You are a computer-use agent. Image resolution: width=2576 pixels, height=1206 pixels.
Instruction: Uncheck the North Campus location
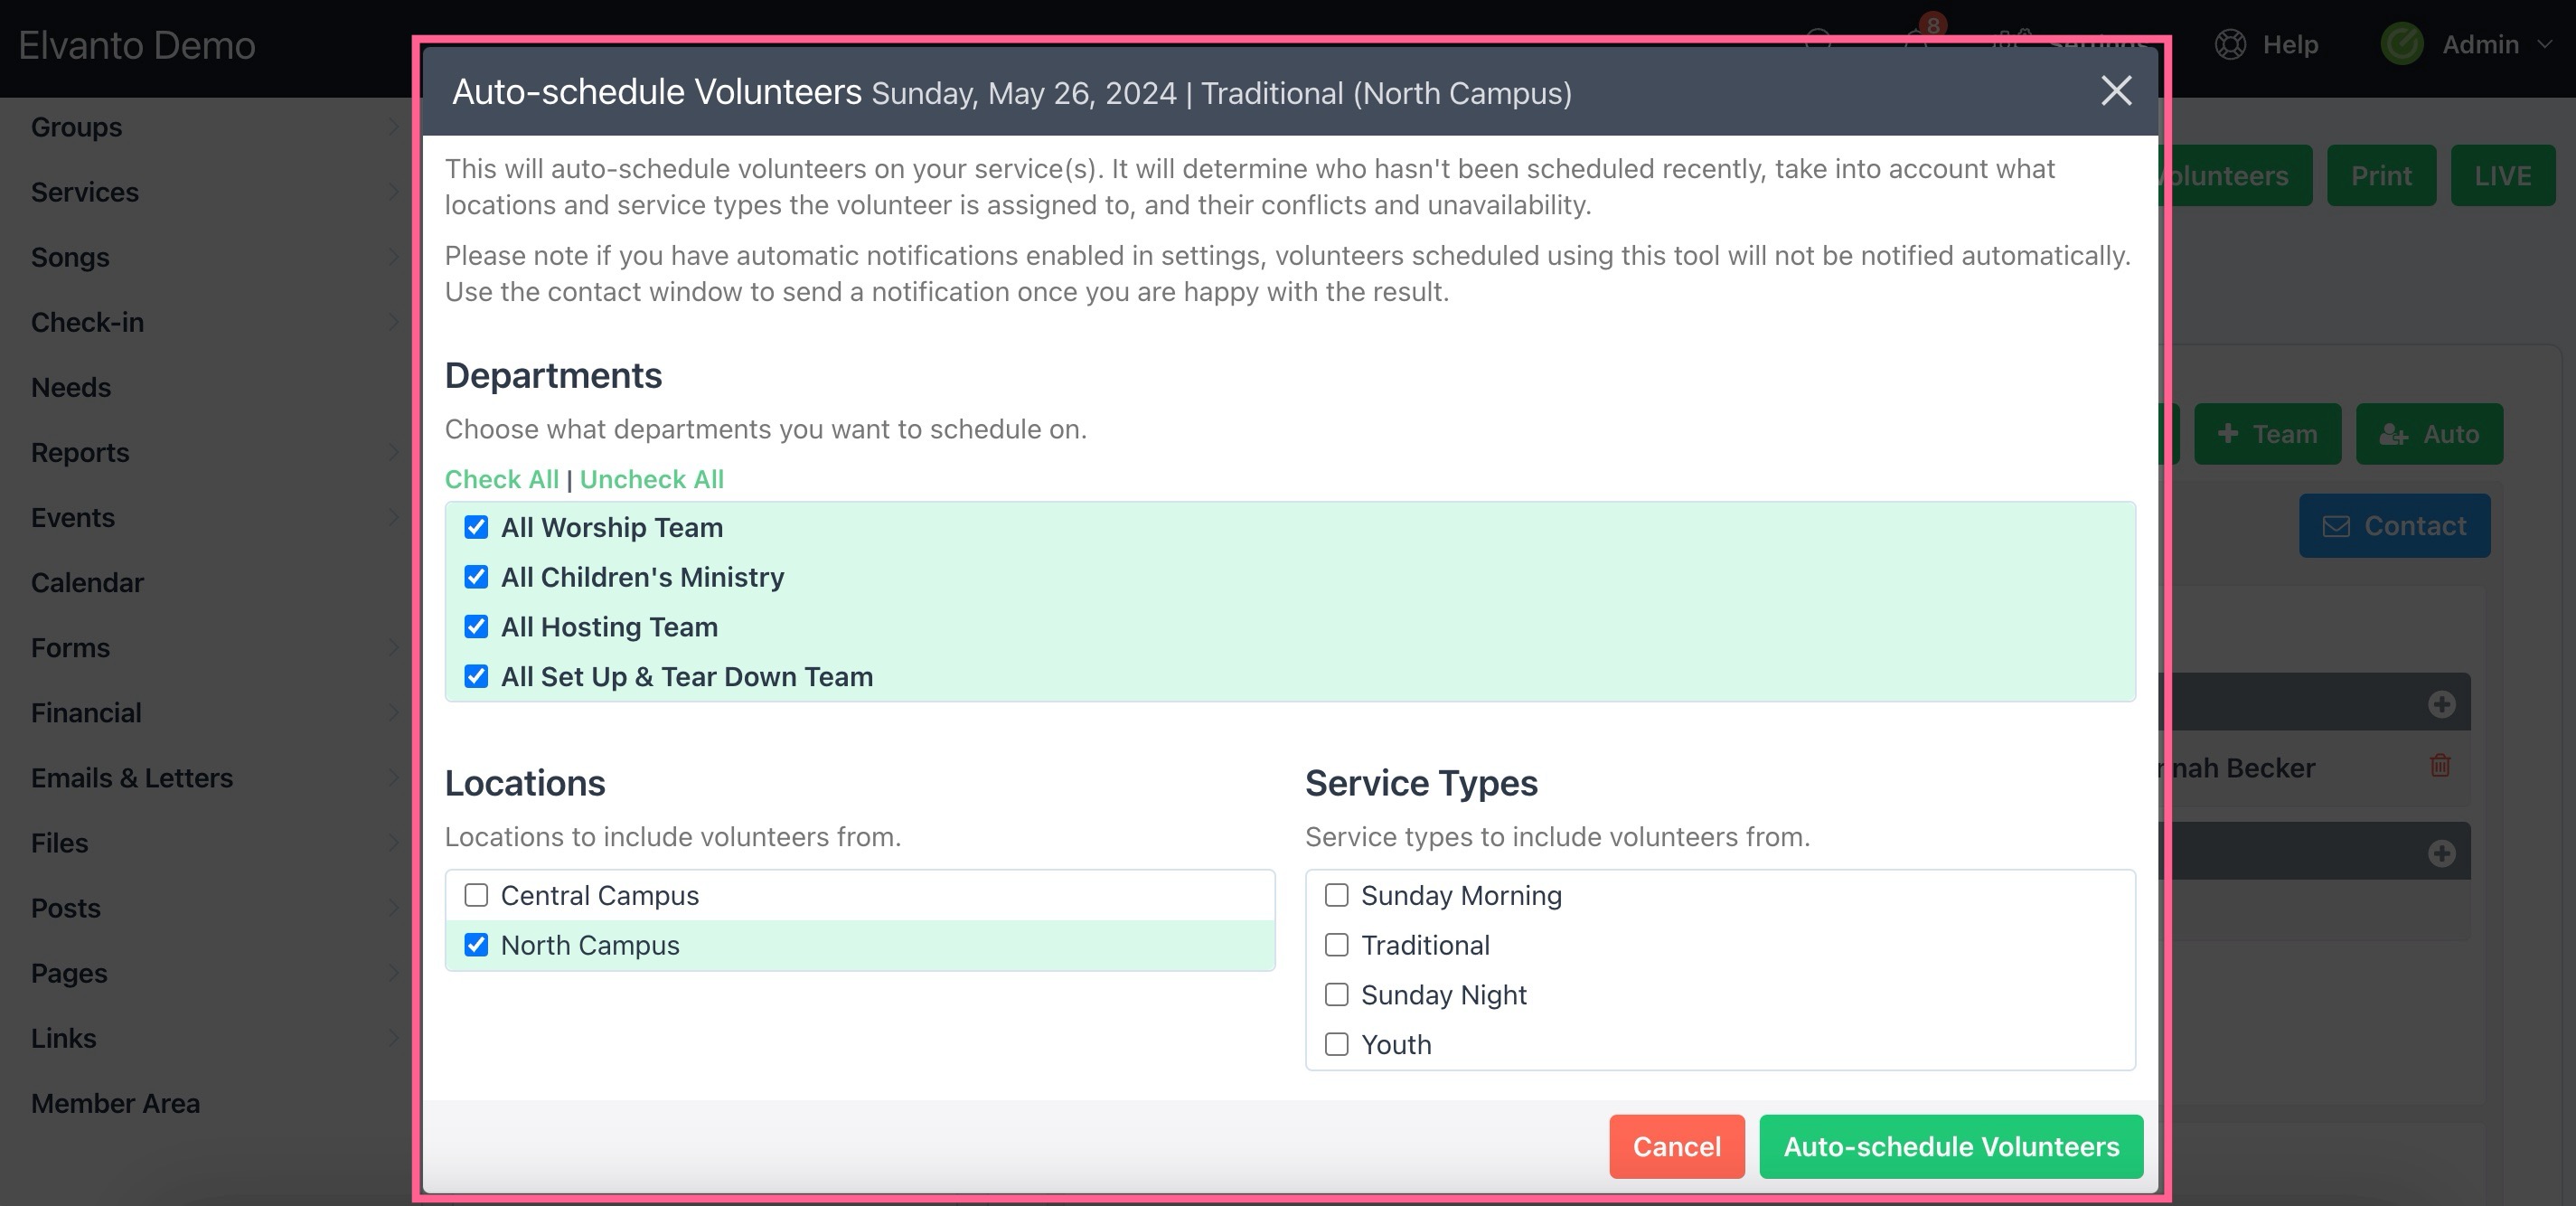click(476, 945)
